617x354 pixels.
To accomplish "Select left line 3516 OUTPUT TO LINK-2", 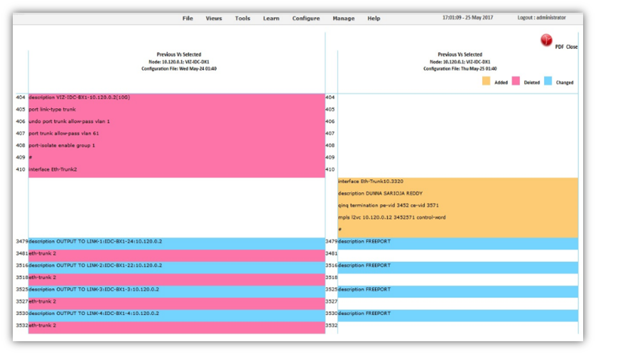I will (96, 265).
